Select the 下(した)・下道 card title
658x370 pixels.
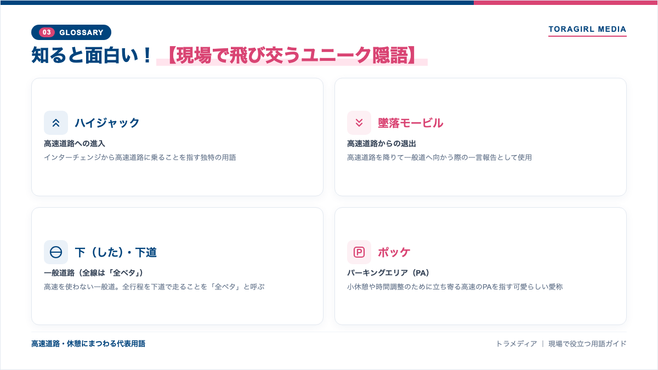click(x=116, y=252)
